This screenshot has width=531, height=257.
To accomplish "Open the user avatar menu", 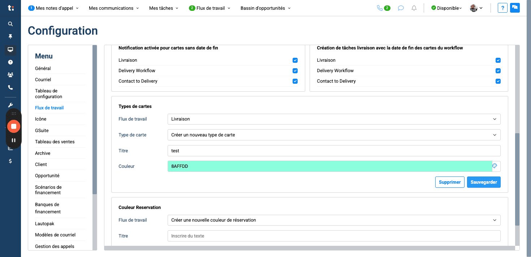I will (x=476, y=8).
